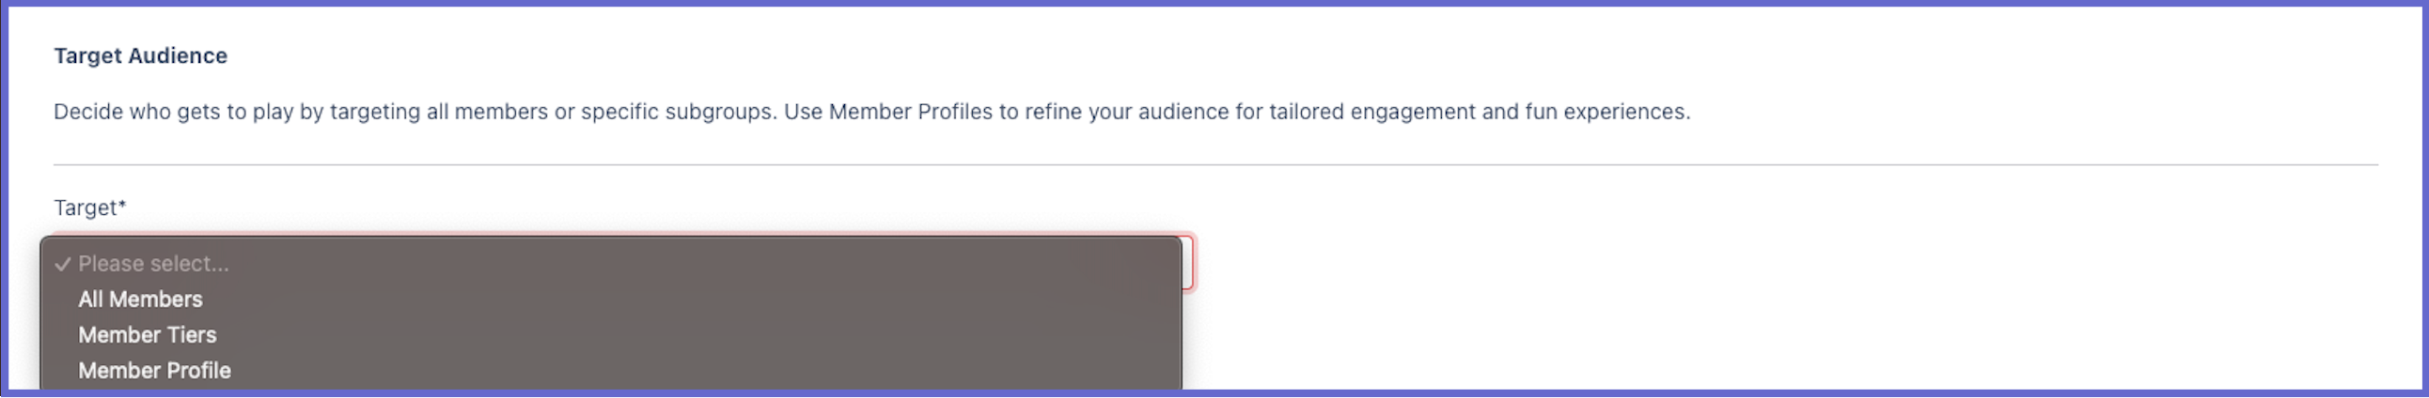
Task: Click the Target Audience section heading
Action: tap(140, 55)
